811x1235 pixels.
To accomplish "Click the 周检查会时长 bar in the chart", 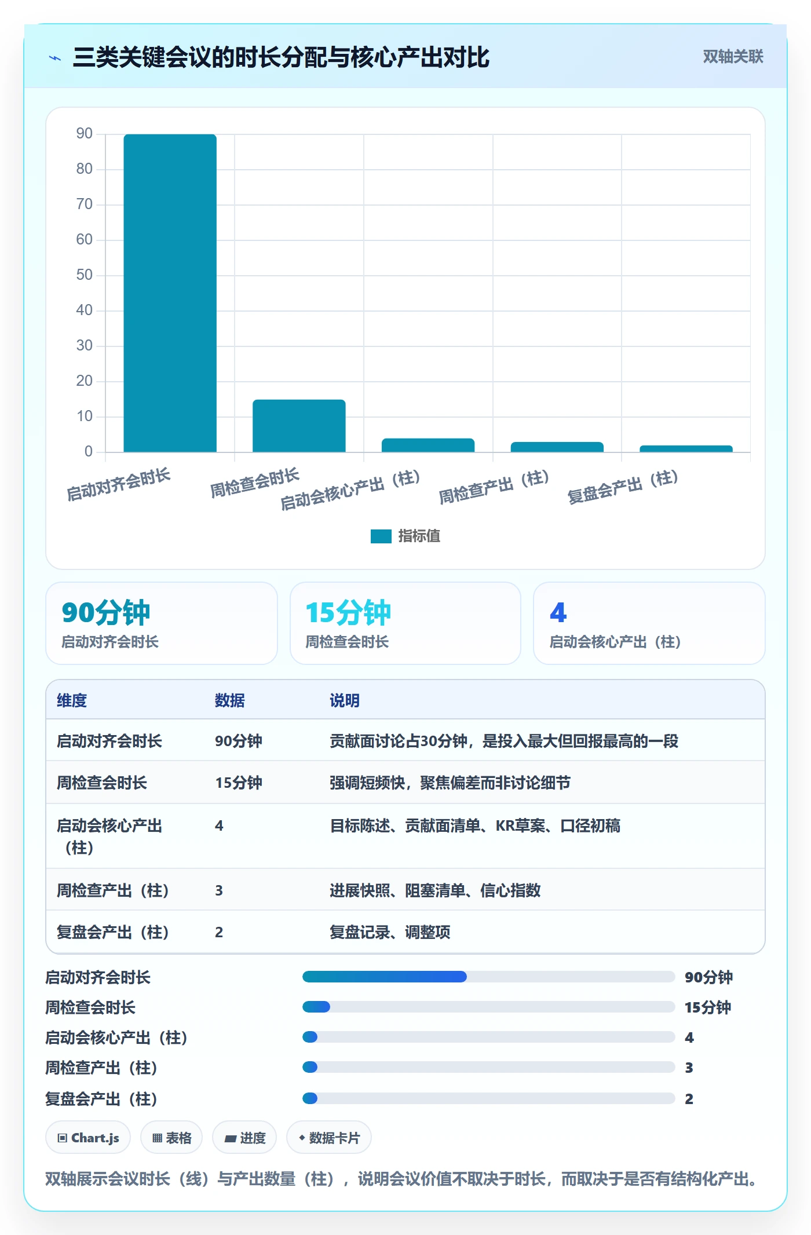I will tap(299, 426).
